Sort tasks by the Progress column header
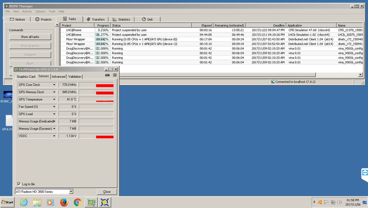 click(x=102, y=25)
